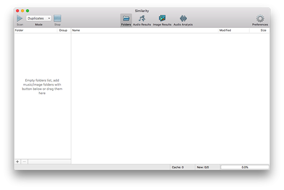Sort by the Folder column header
Viewport: 284px width, 190px height.
pyautogui.click(x=35, y=30)
